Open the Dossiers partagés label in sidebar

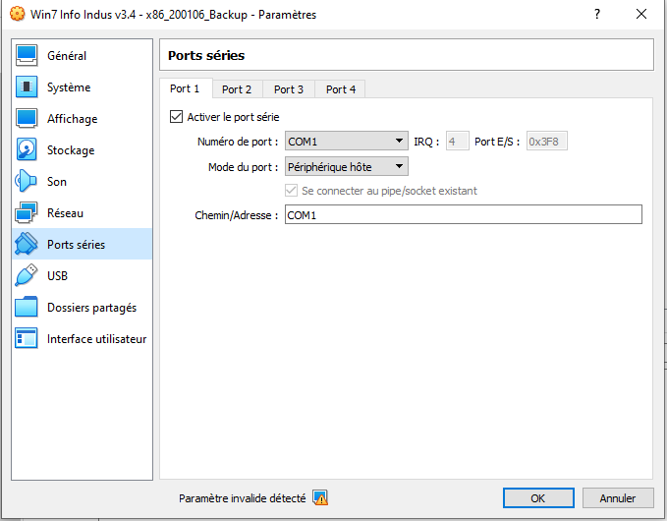point(92,308)
